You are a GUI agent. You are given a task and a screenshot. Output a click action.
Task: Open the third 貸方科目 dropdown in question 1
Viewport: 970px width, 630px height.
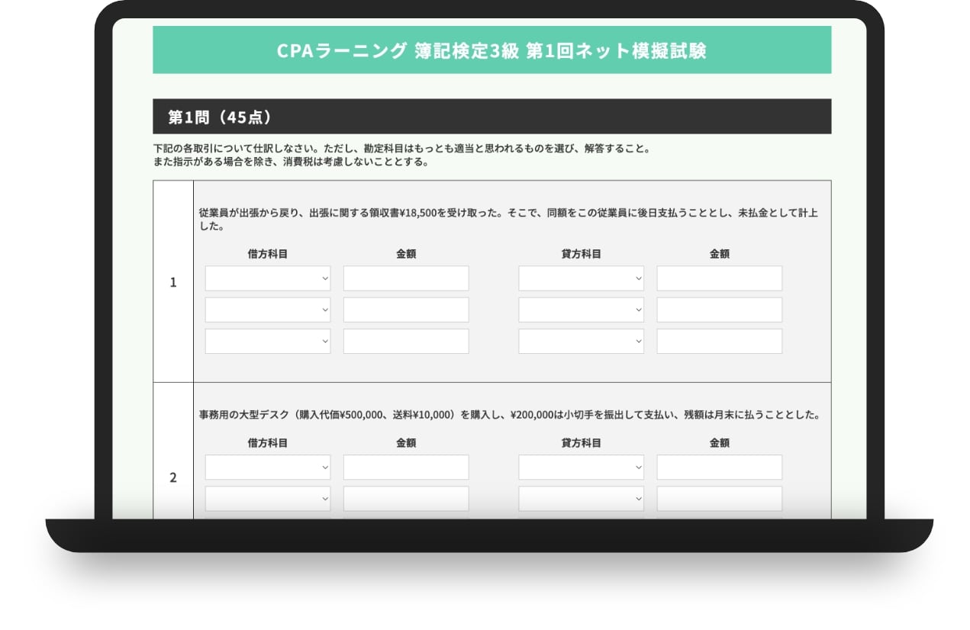coord(581,340)
